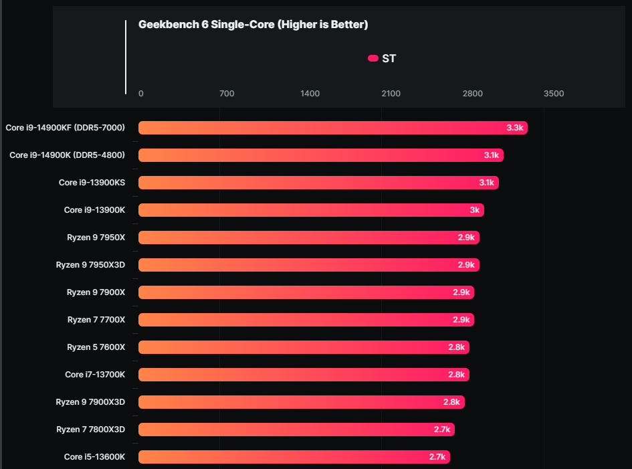Select the Ryzen 9 7950X bar
The height and width of the screenshot is (469, 632).
click(308, 238)
